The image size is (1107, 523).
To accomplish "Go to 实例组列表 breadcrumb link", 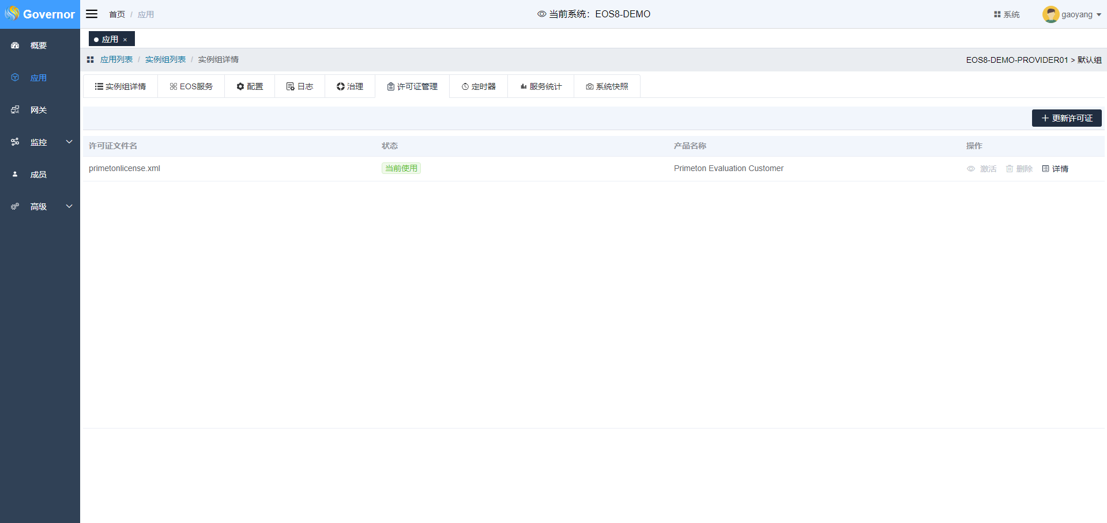I will (165, 59).
